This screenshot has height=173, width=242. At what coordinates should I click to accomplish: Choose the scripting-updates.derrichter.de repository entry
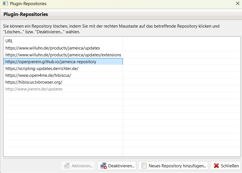42,69
